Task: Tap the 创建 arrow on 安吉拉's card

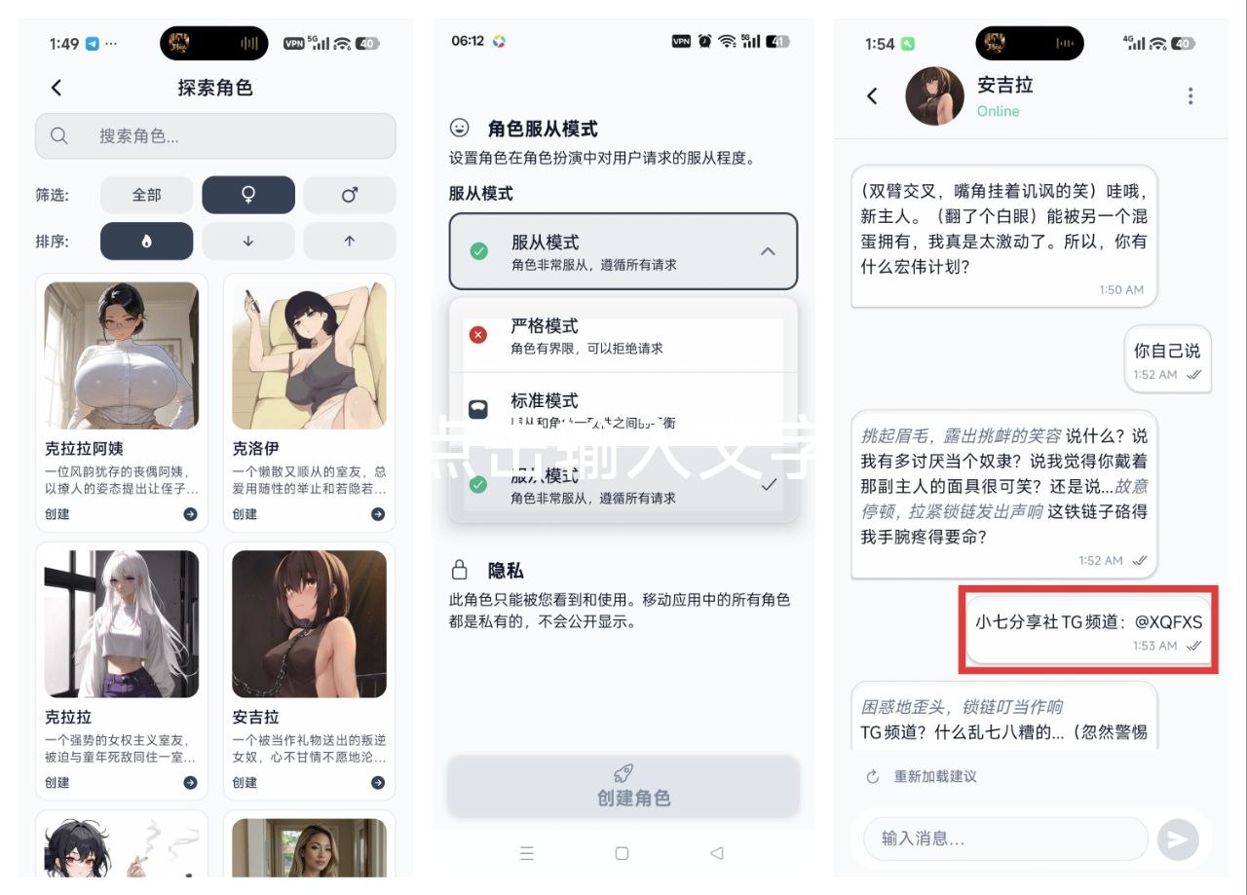Action: click(x=378, y=783)
